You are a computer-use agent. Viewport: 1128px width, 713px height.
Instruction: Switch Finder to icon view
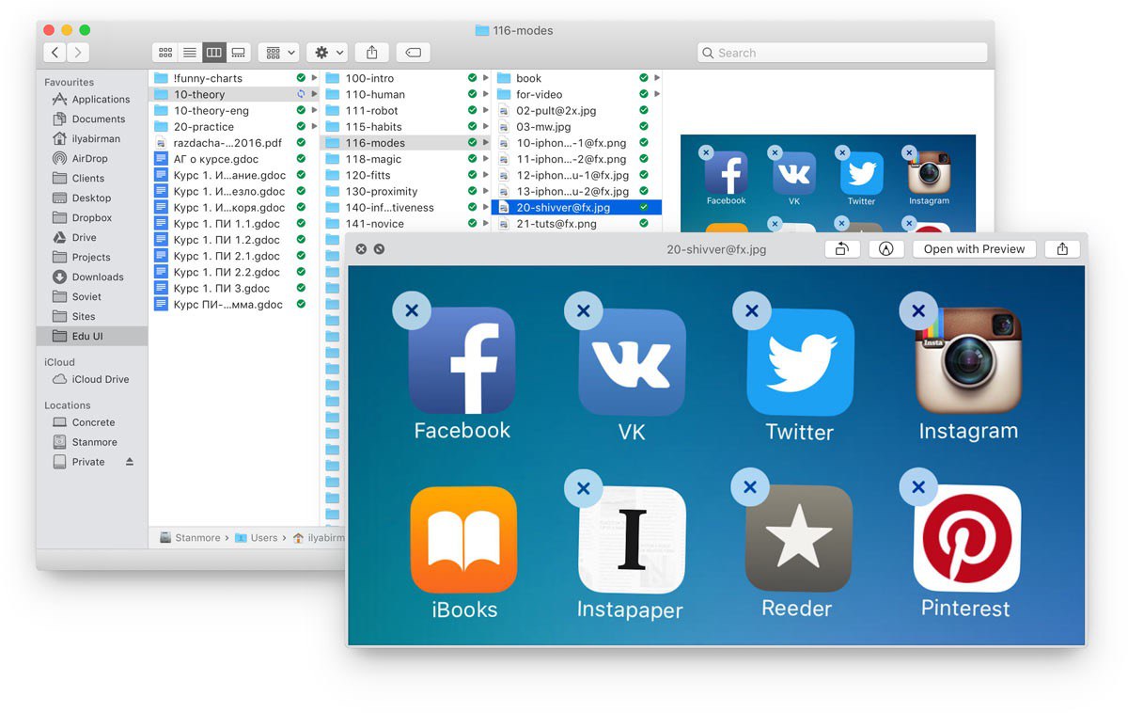pos(165,53)
